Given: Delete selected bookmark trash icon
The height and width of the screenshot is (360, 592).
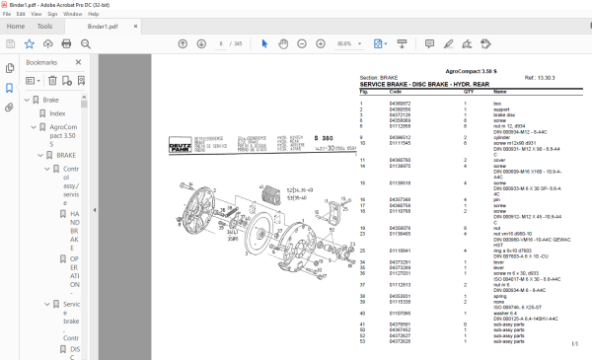Looking at the screenshot, I should (x=52, y=80).
